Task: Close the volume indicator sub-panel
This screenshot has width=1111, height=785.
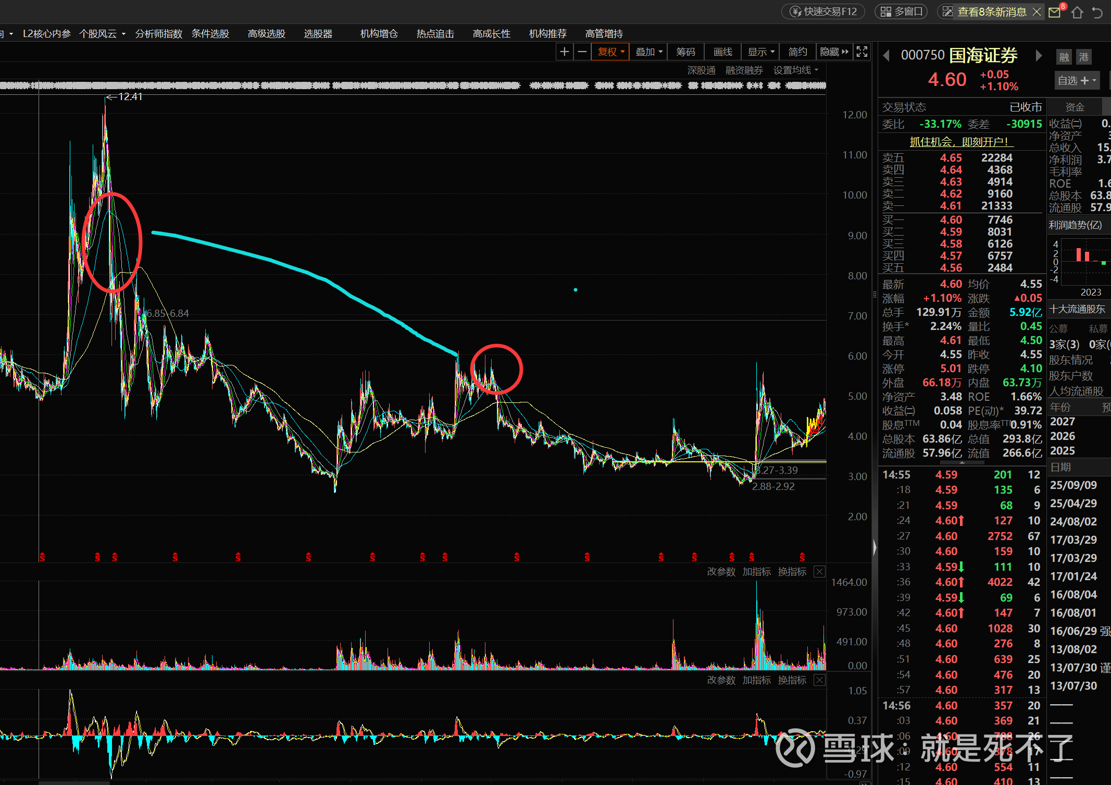Action: pyautogui.click(x=819, y=572)
